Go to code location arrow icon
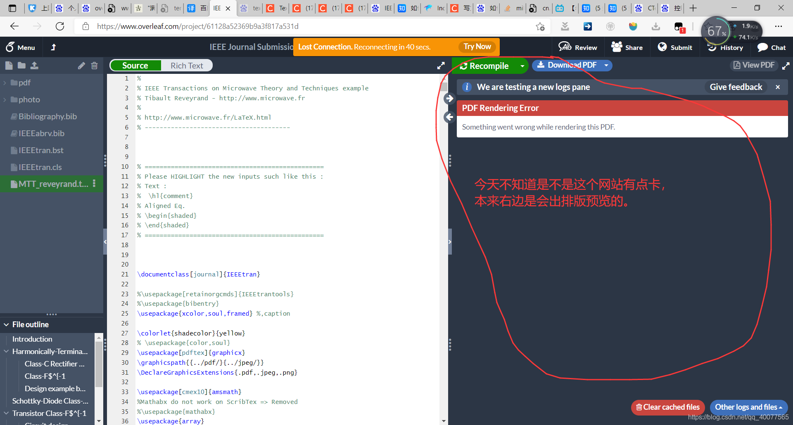 click(x=449, y=117)
